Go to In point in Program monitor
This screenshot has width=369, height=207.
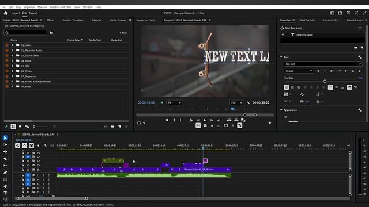coord(191,120)
